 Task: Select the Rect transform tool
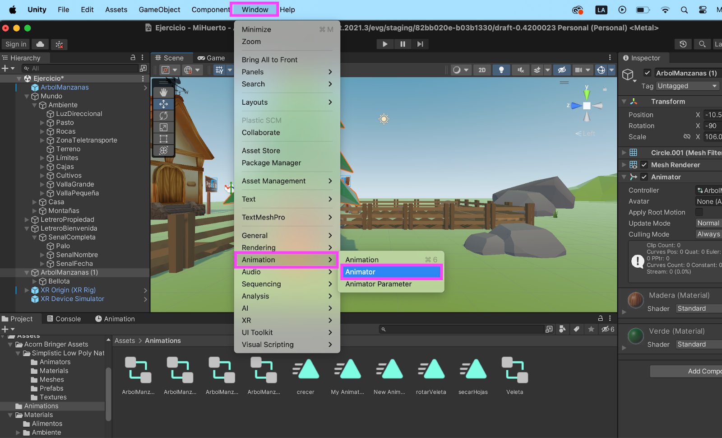pos(163,139)
